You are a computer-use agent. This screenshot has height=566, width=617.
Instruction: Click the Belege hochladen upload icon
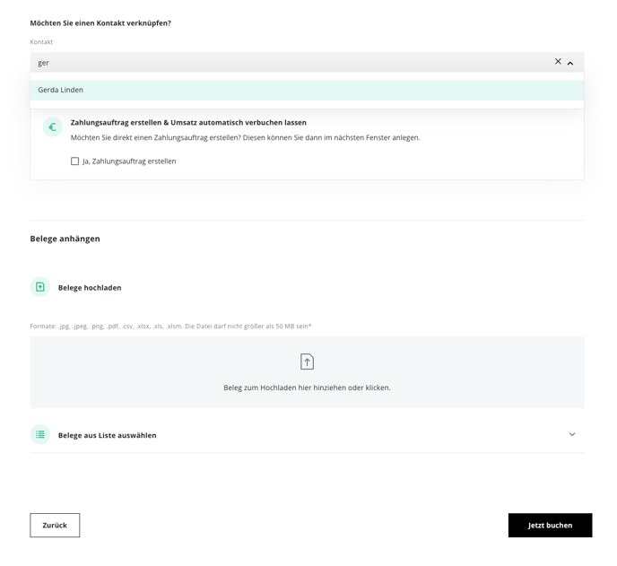pos(40,287)
